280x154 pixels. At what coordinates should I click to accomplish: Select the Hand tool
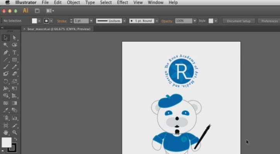[x=6, y=132]
